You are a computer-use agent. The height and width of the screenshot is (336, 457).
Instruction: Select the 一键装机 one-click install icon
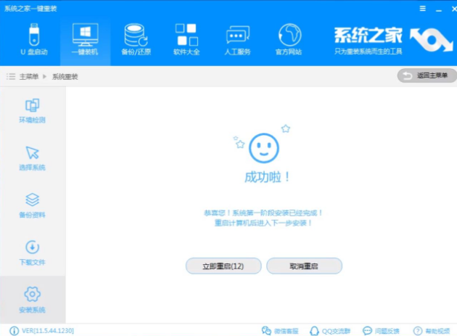[84, 39]
